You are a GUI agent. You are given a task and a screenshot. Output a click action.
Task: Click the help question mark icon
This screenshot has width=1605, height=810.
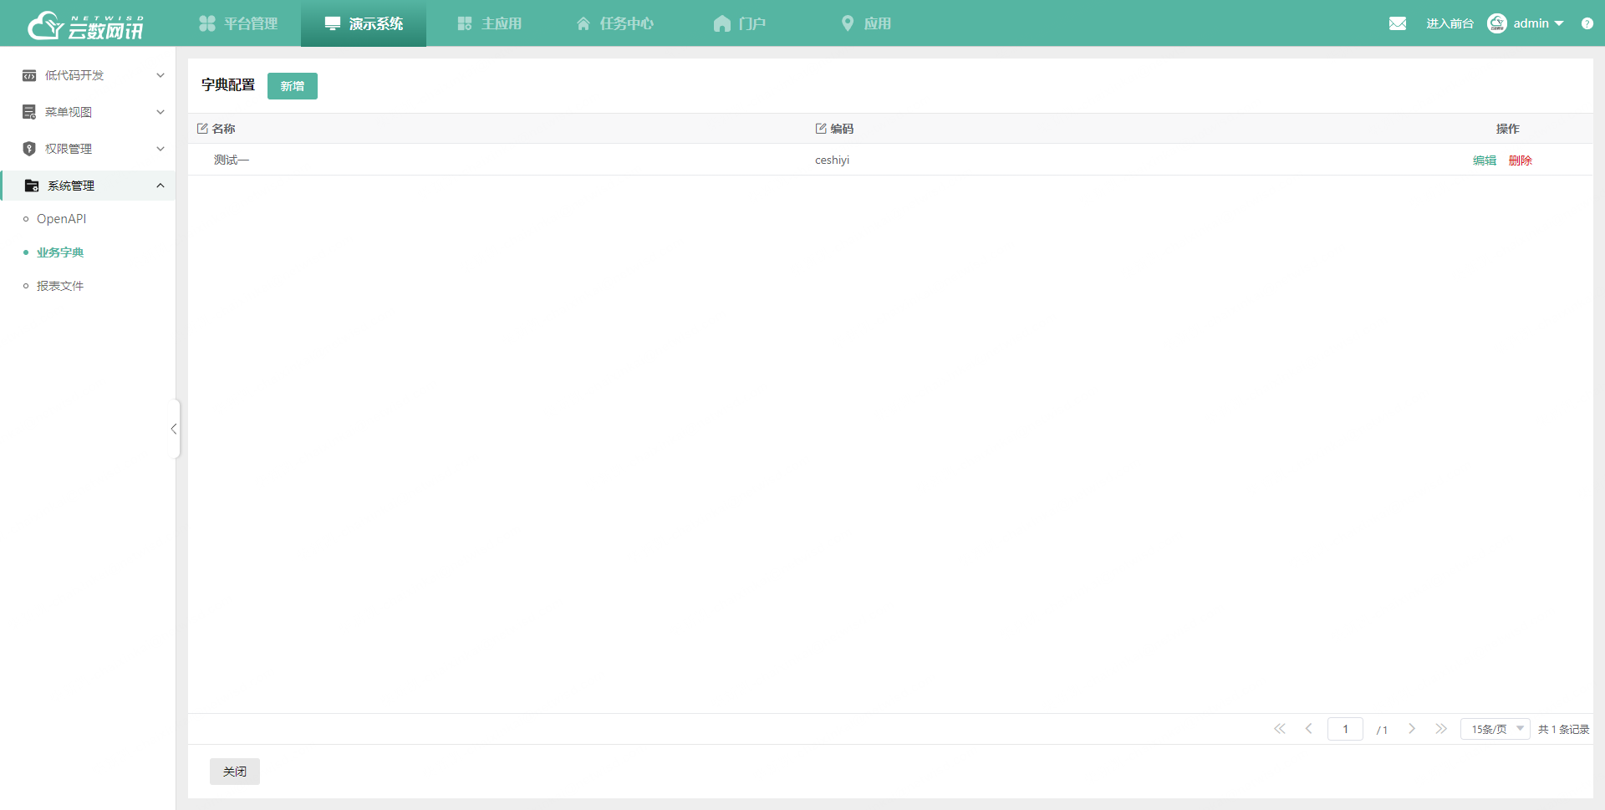pyautogui.click(x=1587, y=23)
